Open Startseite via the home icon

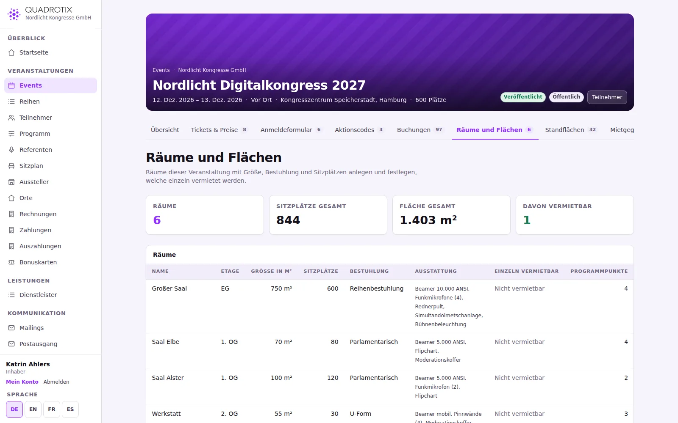[x=11, y=52]
